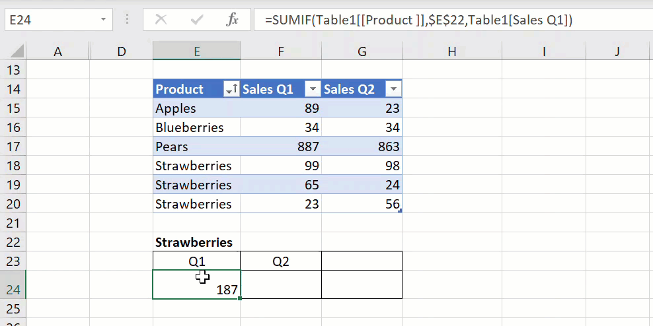Click the Enter checkmark formula icon

pyautogui.click(x=196, y=20)
